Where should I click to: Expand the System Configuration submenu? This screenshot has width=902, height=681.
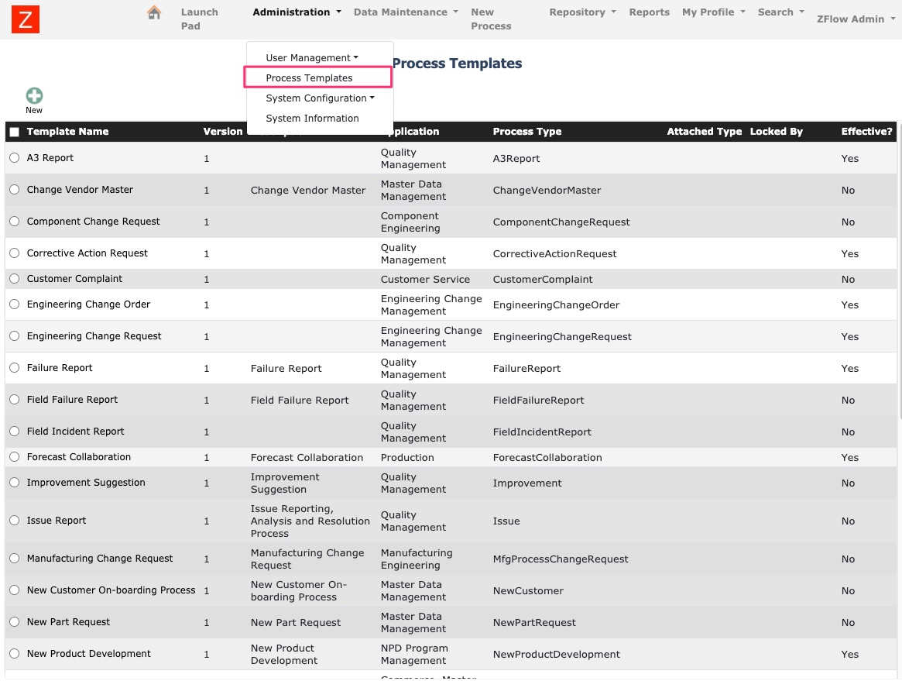(320, 98)
